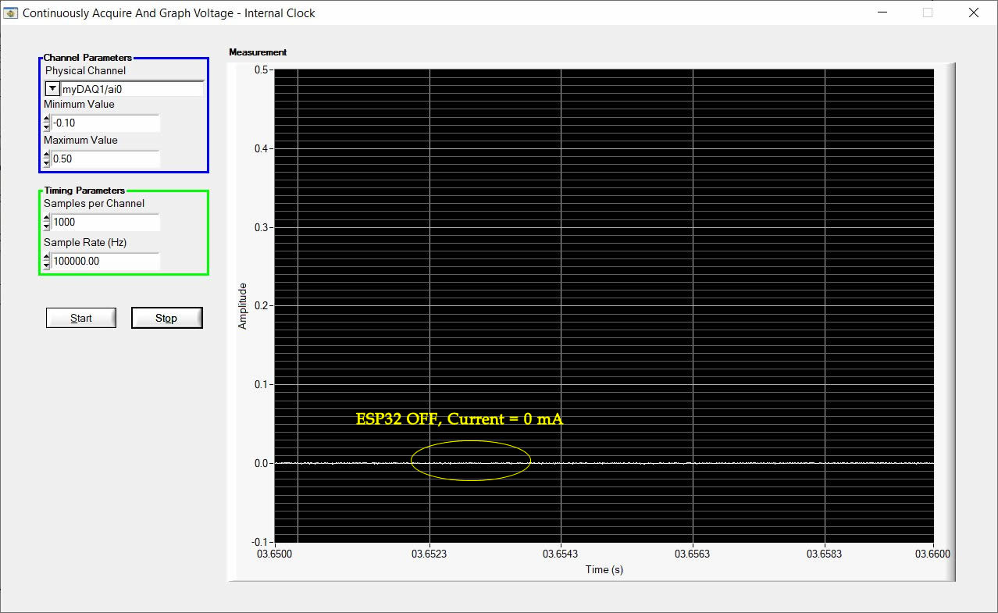Decrement Minimum Value using its down arrow
Viewport: 998px width, 613px height.
click(46, 127)
